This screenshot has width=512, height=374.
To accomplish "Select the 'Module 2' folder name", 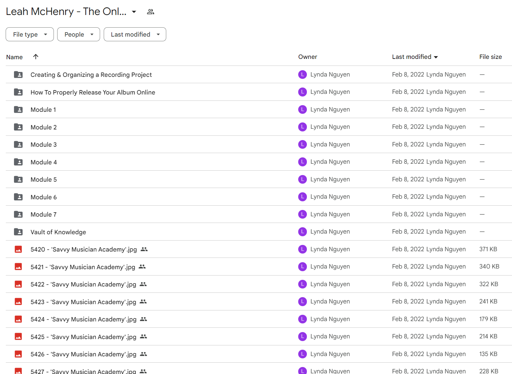I will click(x=44, y=127).
